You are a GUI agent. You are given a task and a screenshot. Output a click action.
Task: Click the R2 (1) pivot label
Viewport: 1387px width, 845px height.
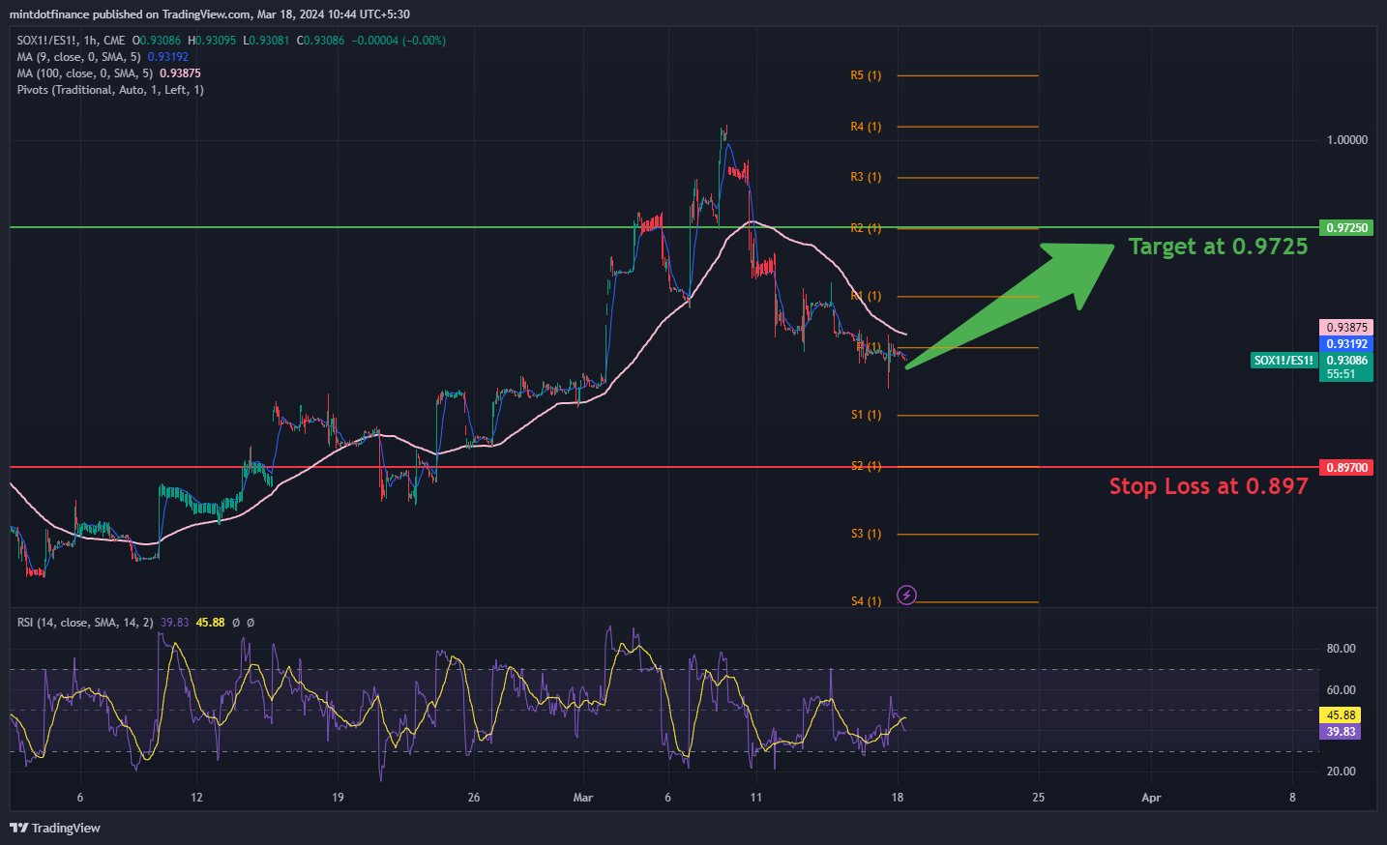pyautogui.click(x=866, y=228)
